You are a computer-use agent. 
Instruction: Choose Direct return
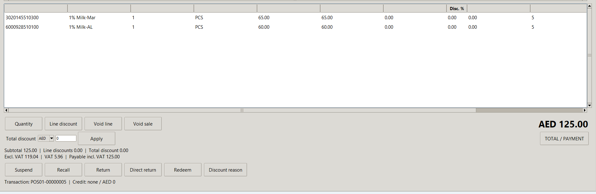[143, 170]
